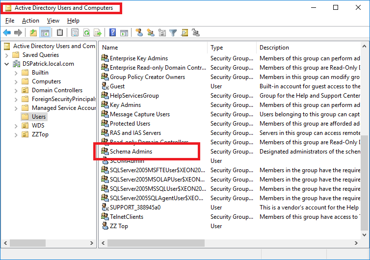The width and height of the screenshot is (370, 260).
Task: Click the list pane horizontal scrollbar right arrow
Action: [x=356, y=243]
